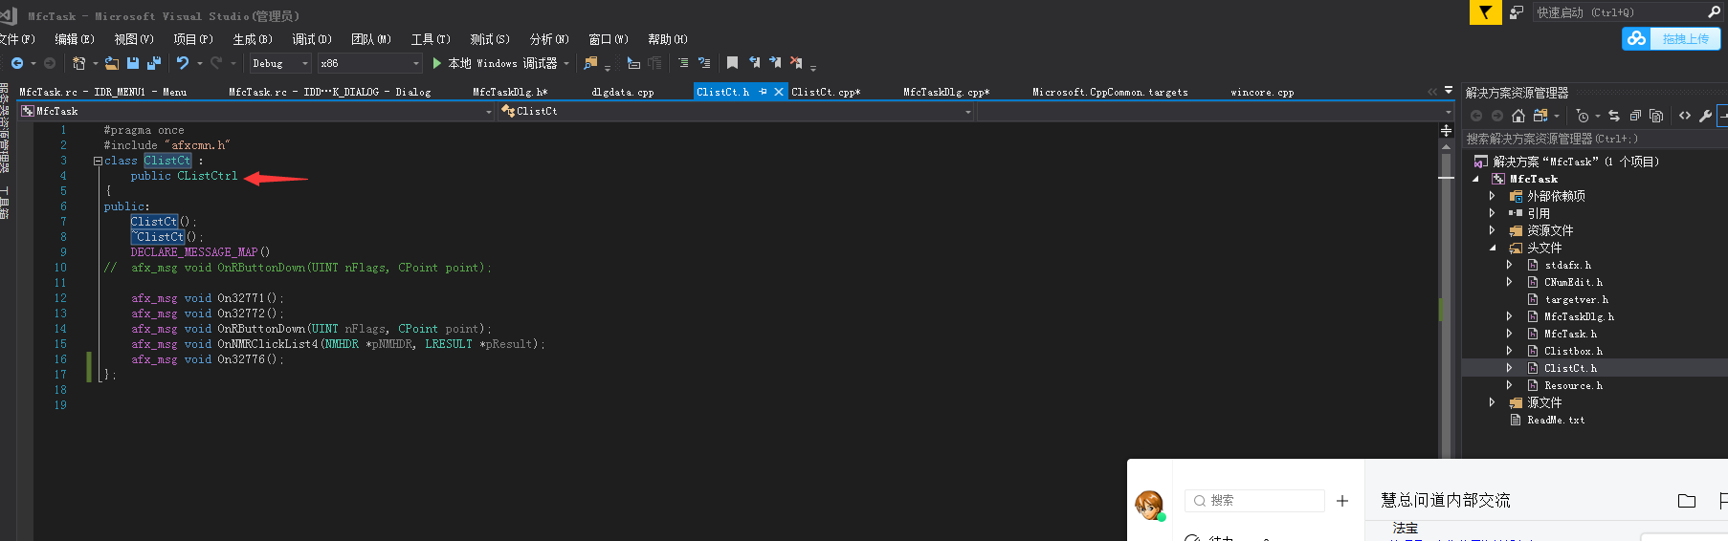Click Pending Changes Filter clock icon
The width and height of the screenshot is (1728, 541).
(1583, 116)
